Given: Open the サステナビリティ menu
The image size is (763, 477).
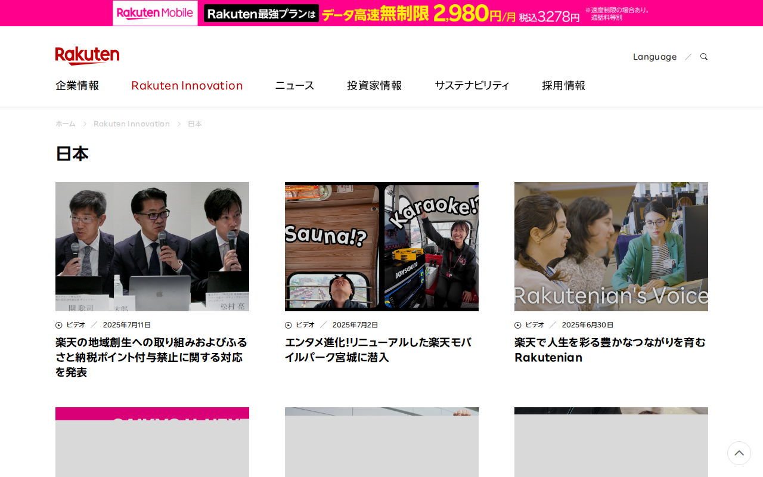Looking at the screenshot, I should 472,85.
